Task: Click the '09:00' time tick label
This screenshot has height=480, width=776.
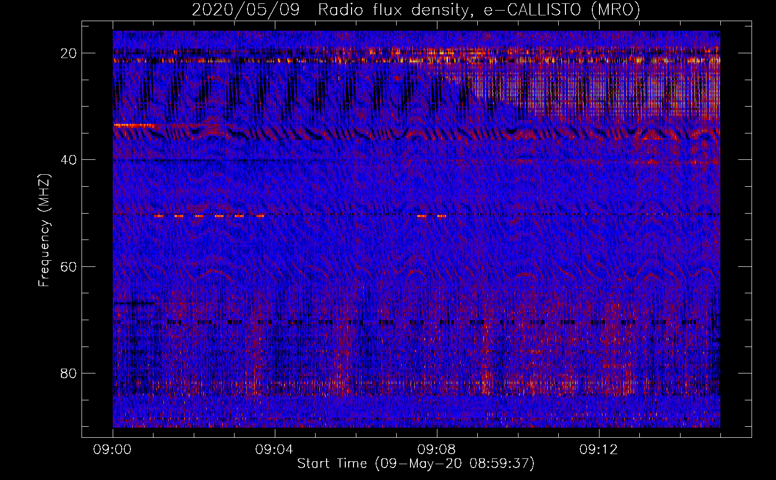Action: click(113, 450)
